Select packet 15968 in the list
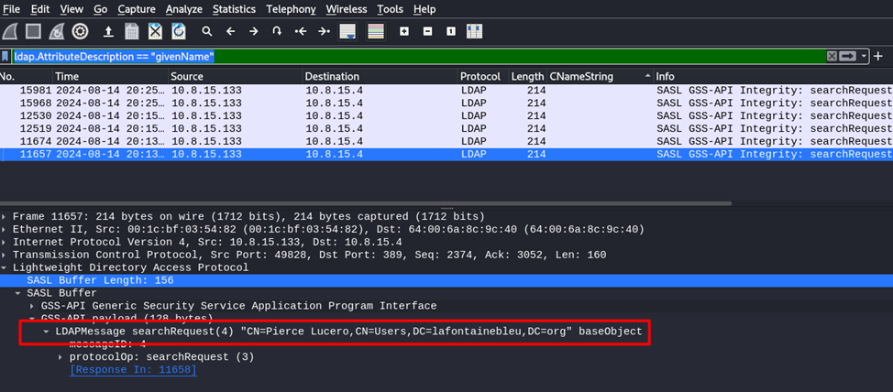The height and width of the screenshot is (392, 893). tap(446, 103)
